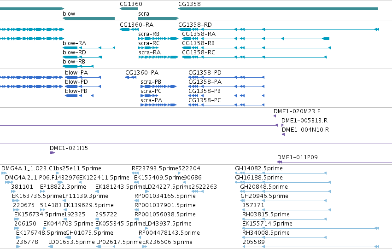Select the CG1358 gene label
Image resolution: width=392 pixels, height=249 pixels.
tap(189, 4)
